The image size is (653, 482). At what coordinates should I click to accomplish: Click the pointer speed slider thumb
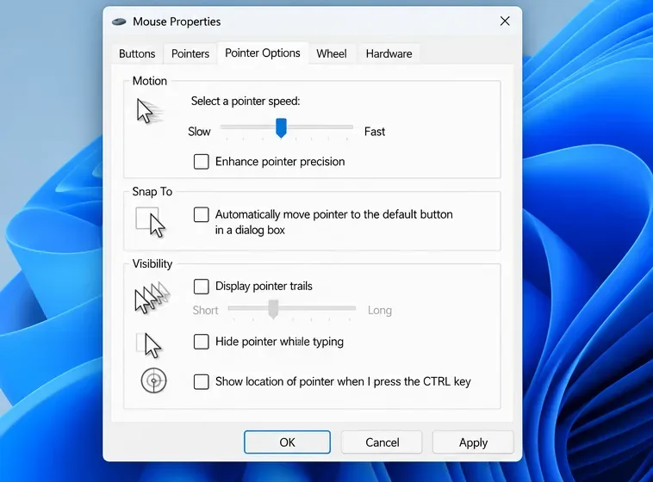pyautogui.click(x=281, y=127)
